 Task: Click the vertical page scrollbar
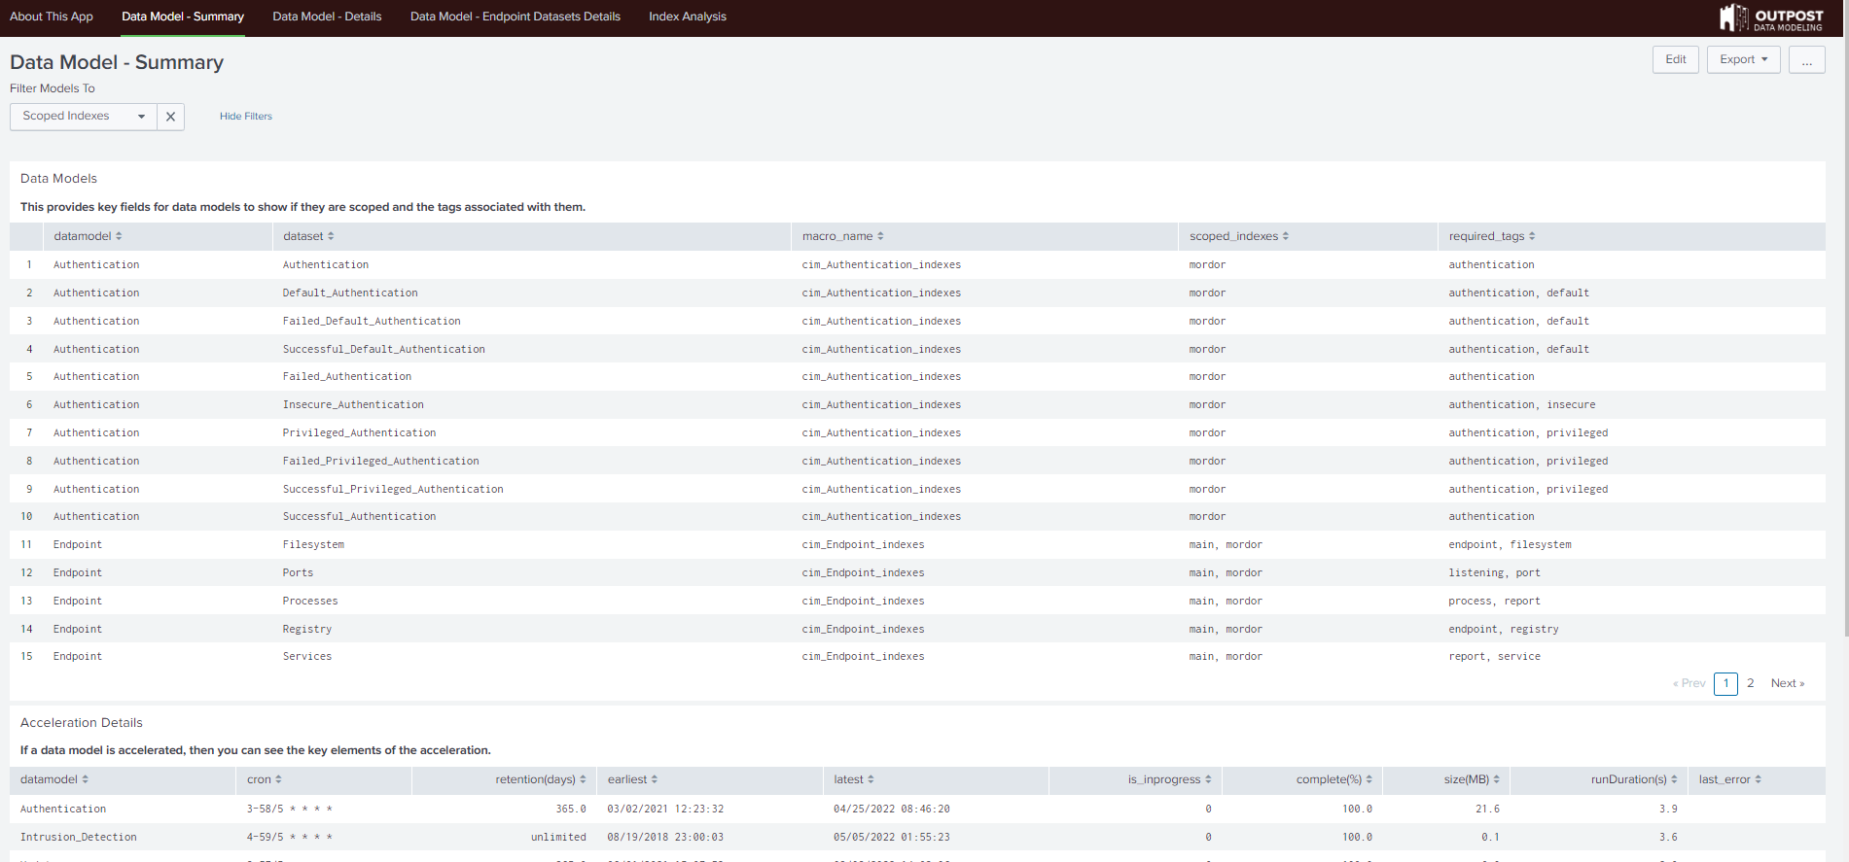tap(1845, 337)
